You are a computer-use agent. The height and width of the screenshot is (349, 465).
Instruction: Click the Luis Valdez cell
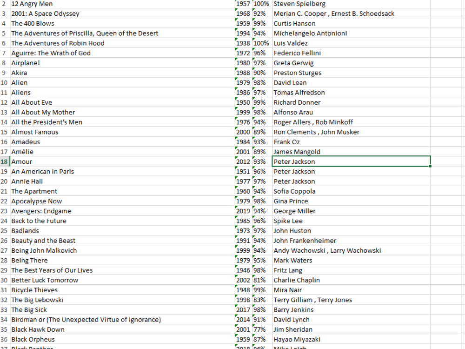coord(351,43)
